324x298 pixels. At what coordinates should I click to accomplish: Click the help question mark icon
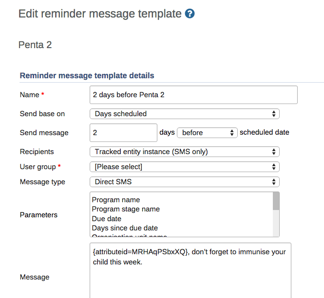click(x=190, y=14)
